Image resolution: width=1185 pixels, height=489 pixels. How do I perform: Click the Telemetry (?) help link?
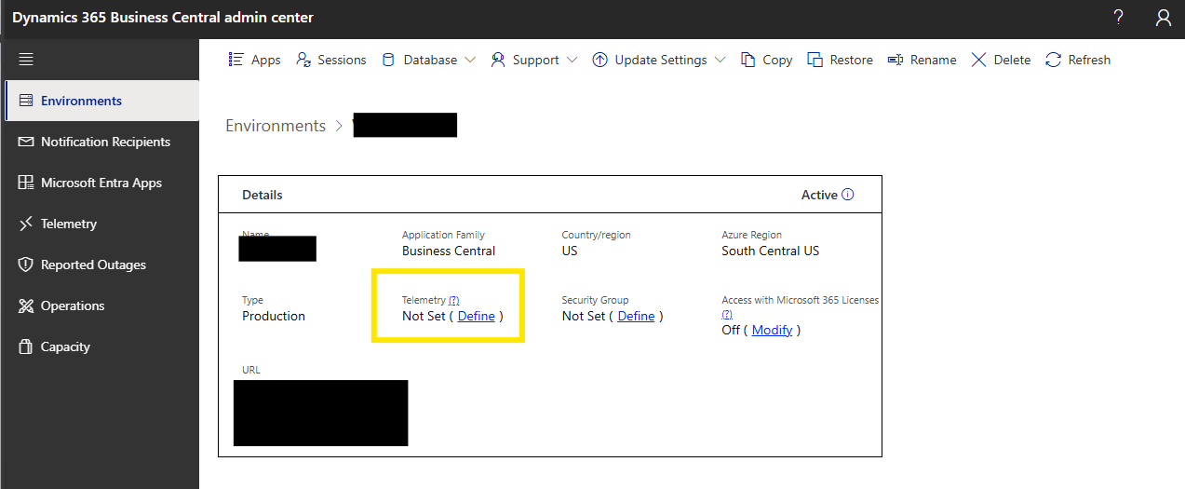454,300
